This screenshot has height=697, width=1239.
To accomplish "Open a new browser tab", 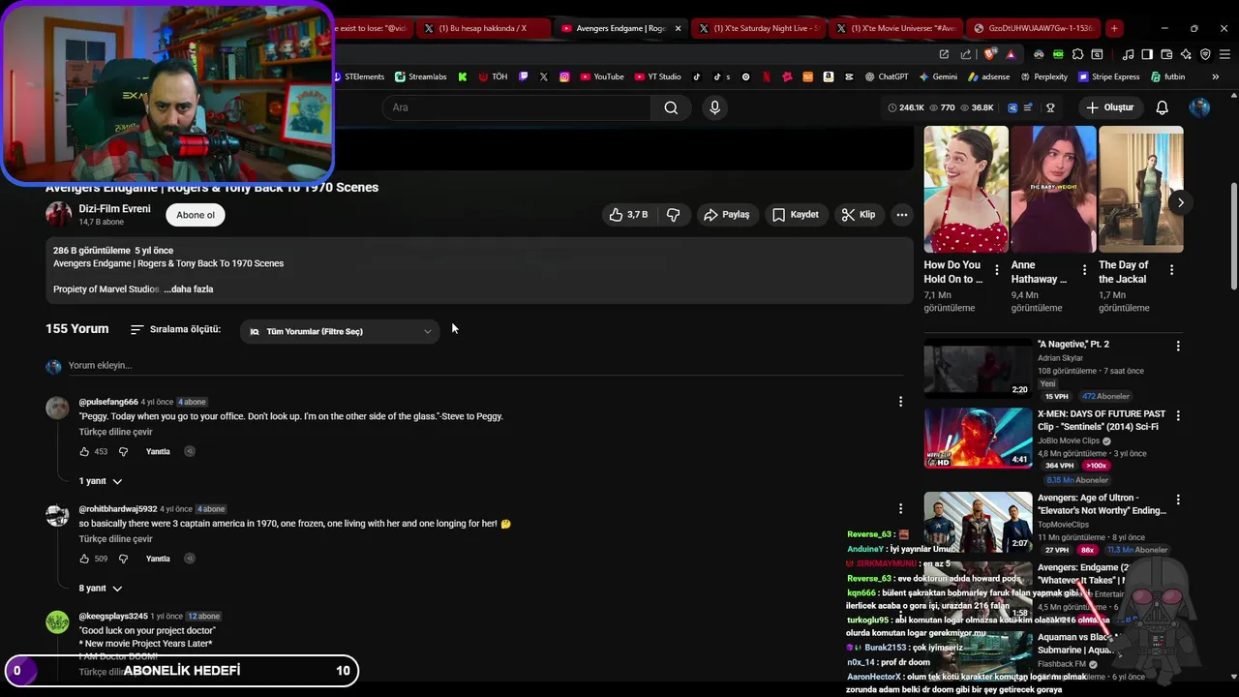I will [1114, 28].
